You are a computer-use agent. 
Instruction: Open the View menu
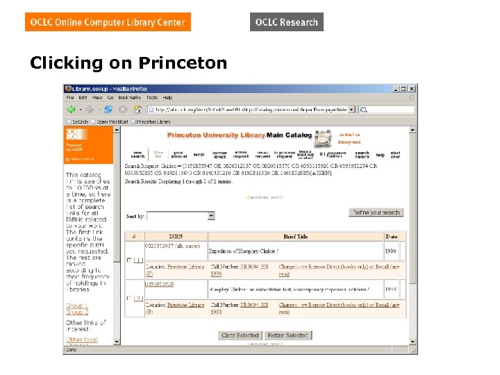97,98
